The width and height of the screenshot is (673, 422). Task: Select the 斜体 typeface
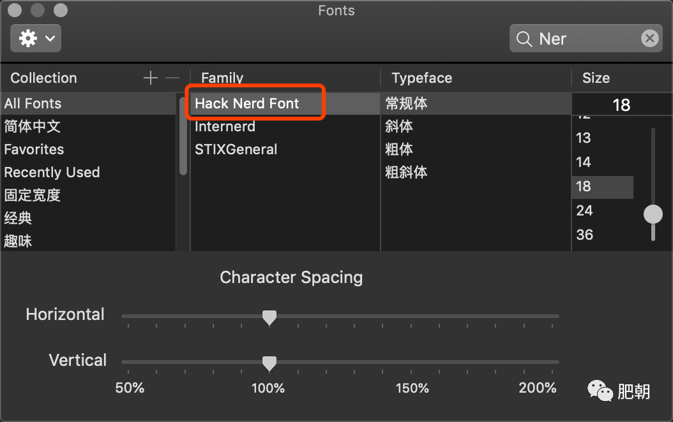(476, 126)
